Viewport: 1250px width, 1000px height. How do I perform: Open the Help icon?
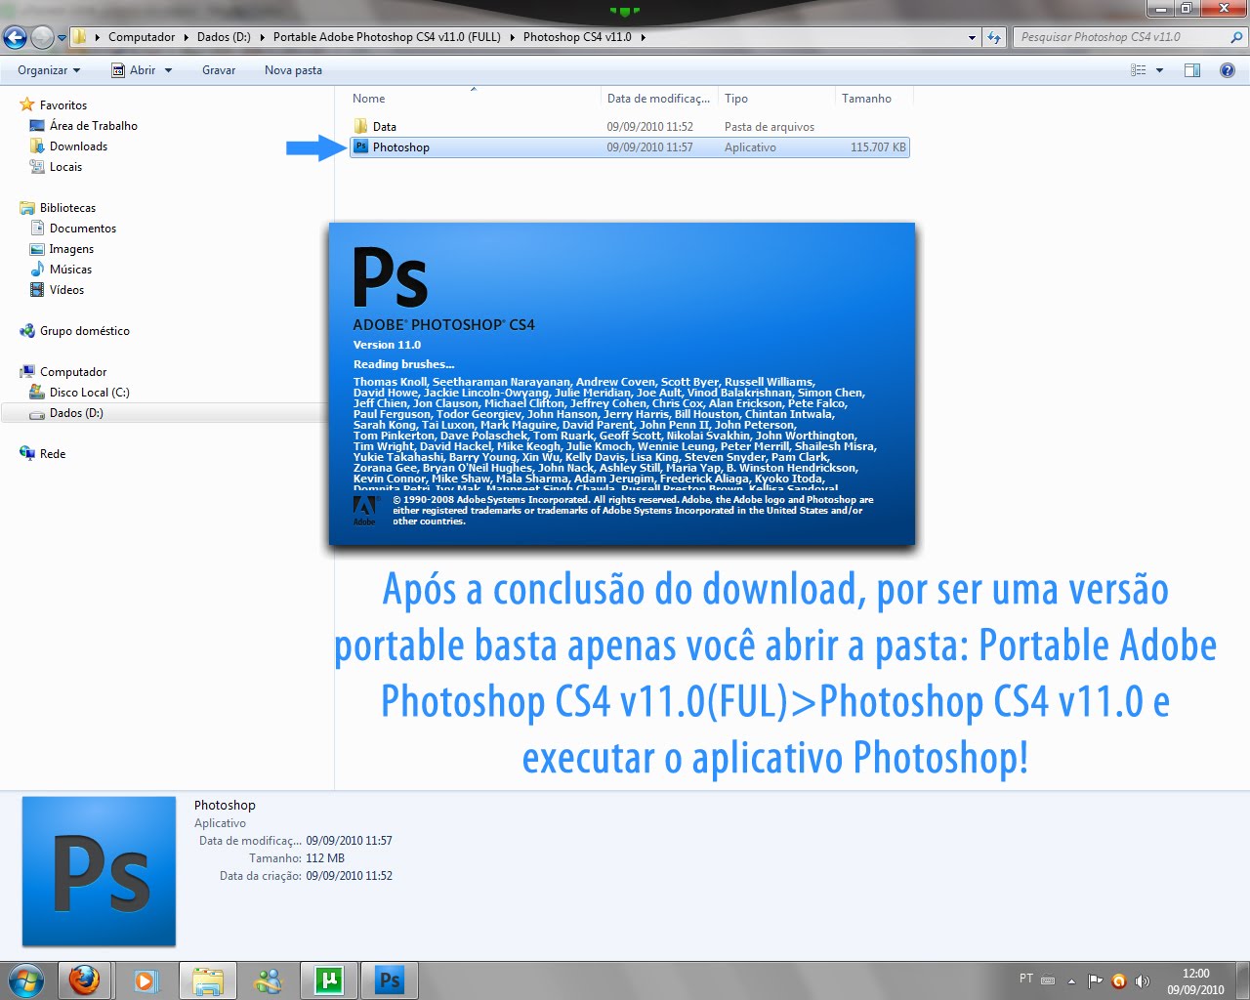1228,70
